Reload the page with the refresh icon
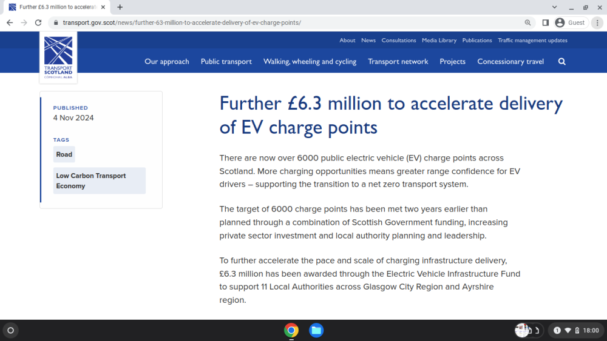The image size is (607, 341). tap(38, 23)
